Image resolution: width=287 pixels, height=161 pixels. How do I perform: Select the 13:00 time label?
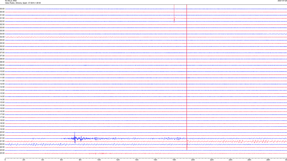pos(2,90)
